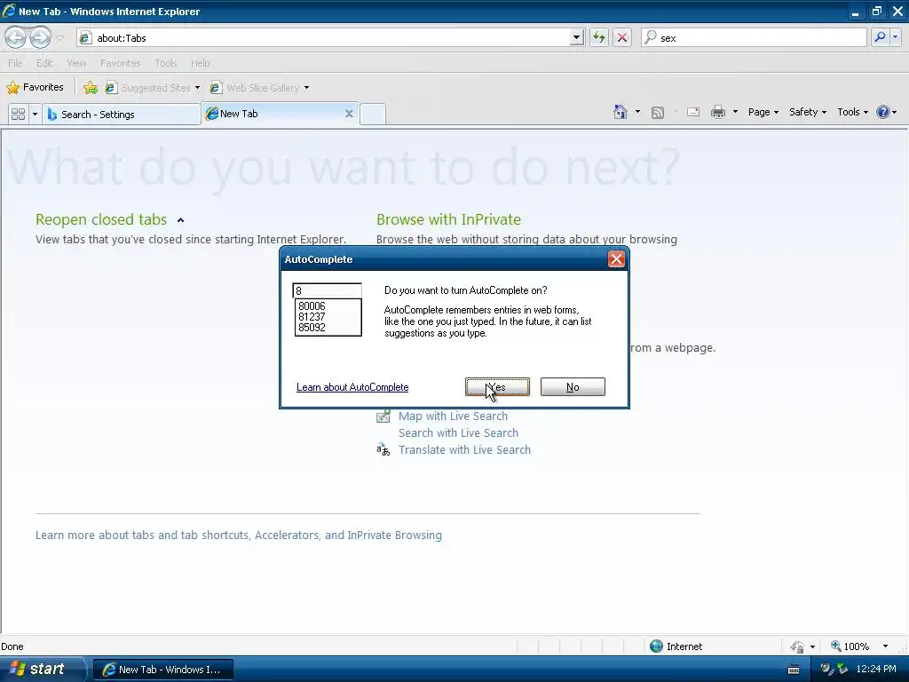909x682 pixels.
Task: Click Protected Mode status bar icon
Action: click(x=797, y=646)
